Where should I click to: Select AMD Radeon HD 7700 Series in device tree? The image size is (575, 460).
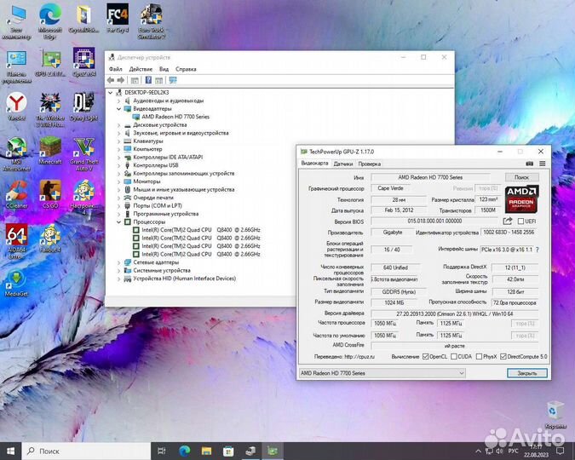pos(175,117)
